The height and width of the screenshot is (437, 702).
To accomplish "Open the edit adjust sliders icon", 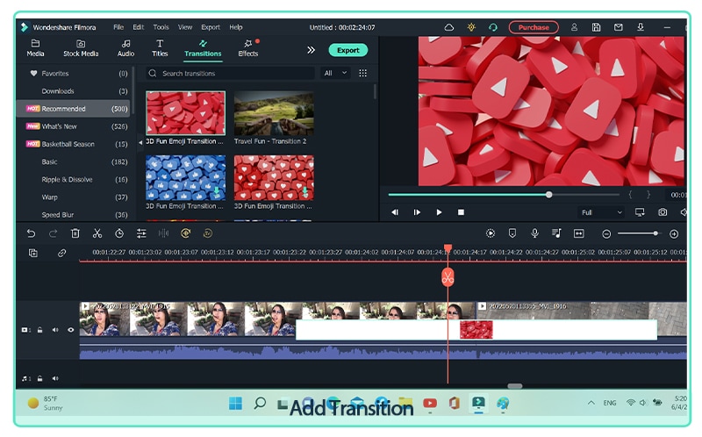I will click(x=141, y=233).
